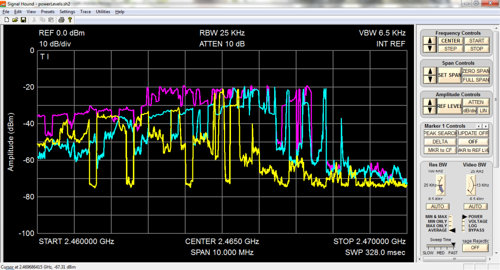Save using the floppy disk icon
The height and width of the screenshot is (270, 500).
[23, 20]
